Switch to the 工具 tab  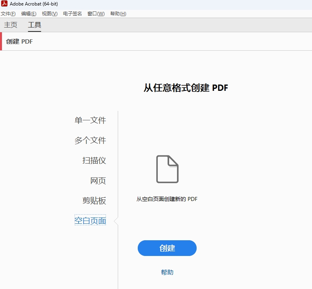tap(35, 25)
